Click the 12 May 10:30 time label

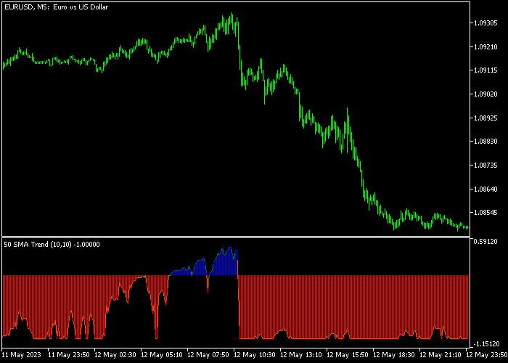(255, 354)
